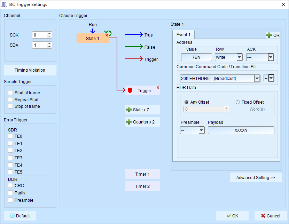289x224 pixels.
Task: Switch to the Event 1 tab
Action: tap(183, 34)
